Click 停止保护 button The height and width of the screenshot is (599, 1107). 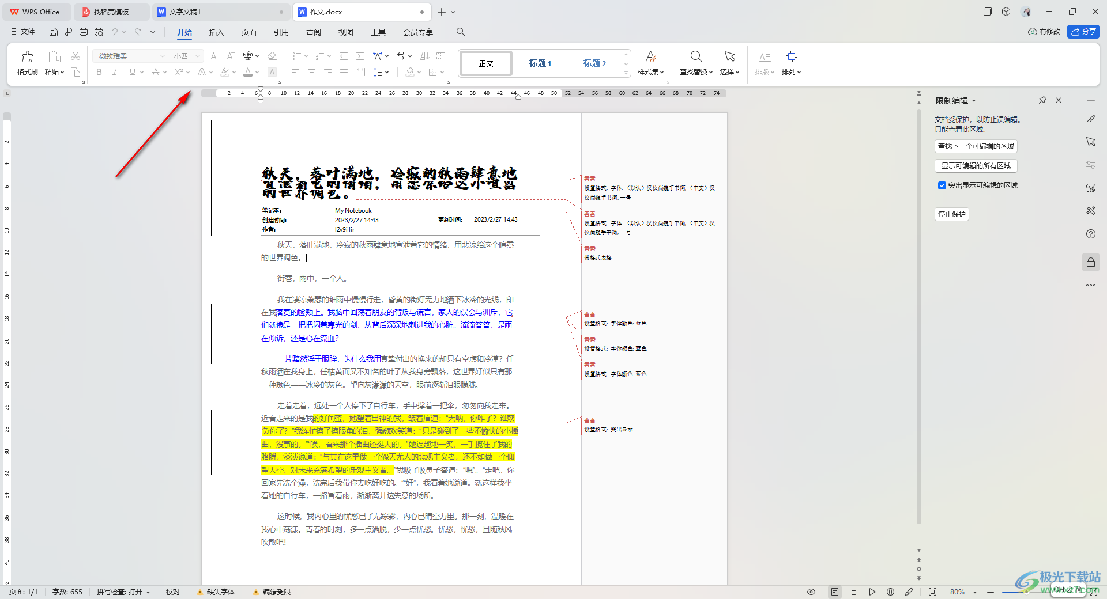pos(951,214)
